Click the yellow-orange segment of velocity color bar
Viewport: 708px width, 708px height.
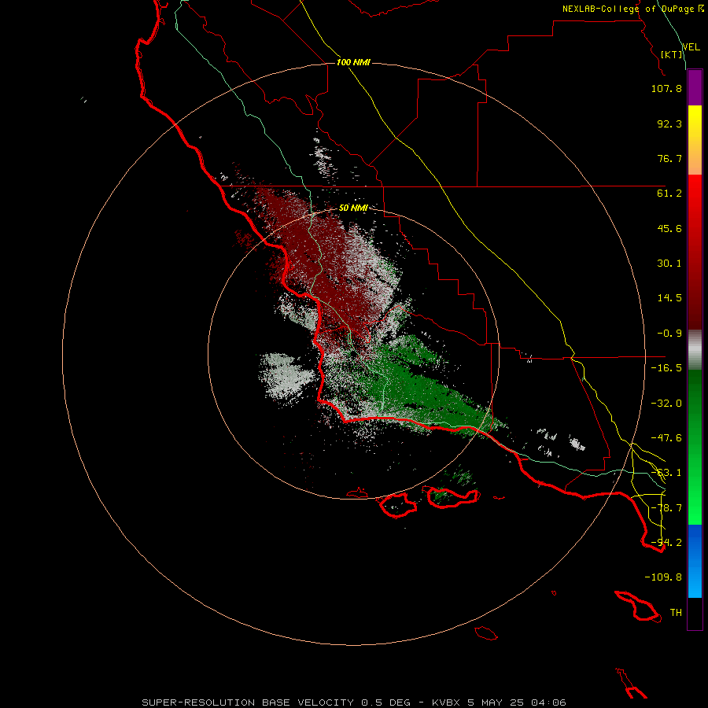(695, 140)
